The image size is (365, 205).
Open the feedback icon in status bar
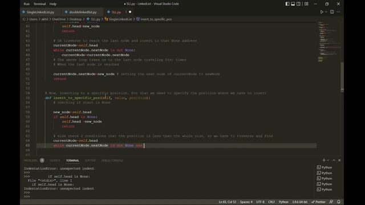tap(331, 202)
